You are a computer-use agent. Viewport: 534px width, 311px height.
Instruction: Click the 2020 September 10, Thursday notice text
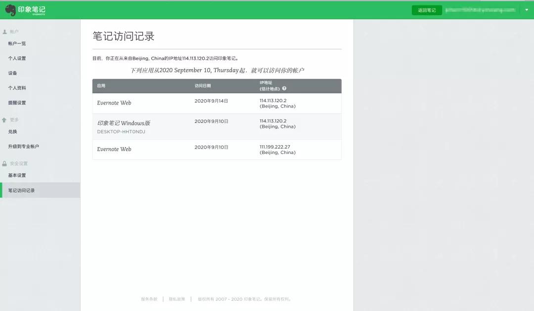pyautogui.click(x=217, y=71)
